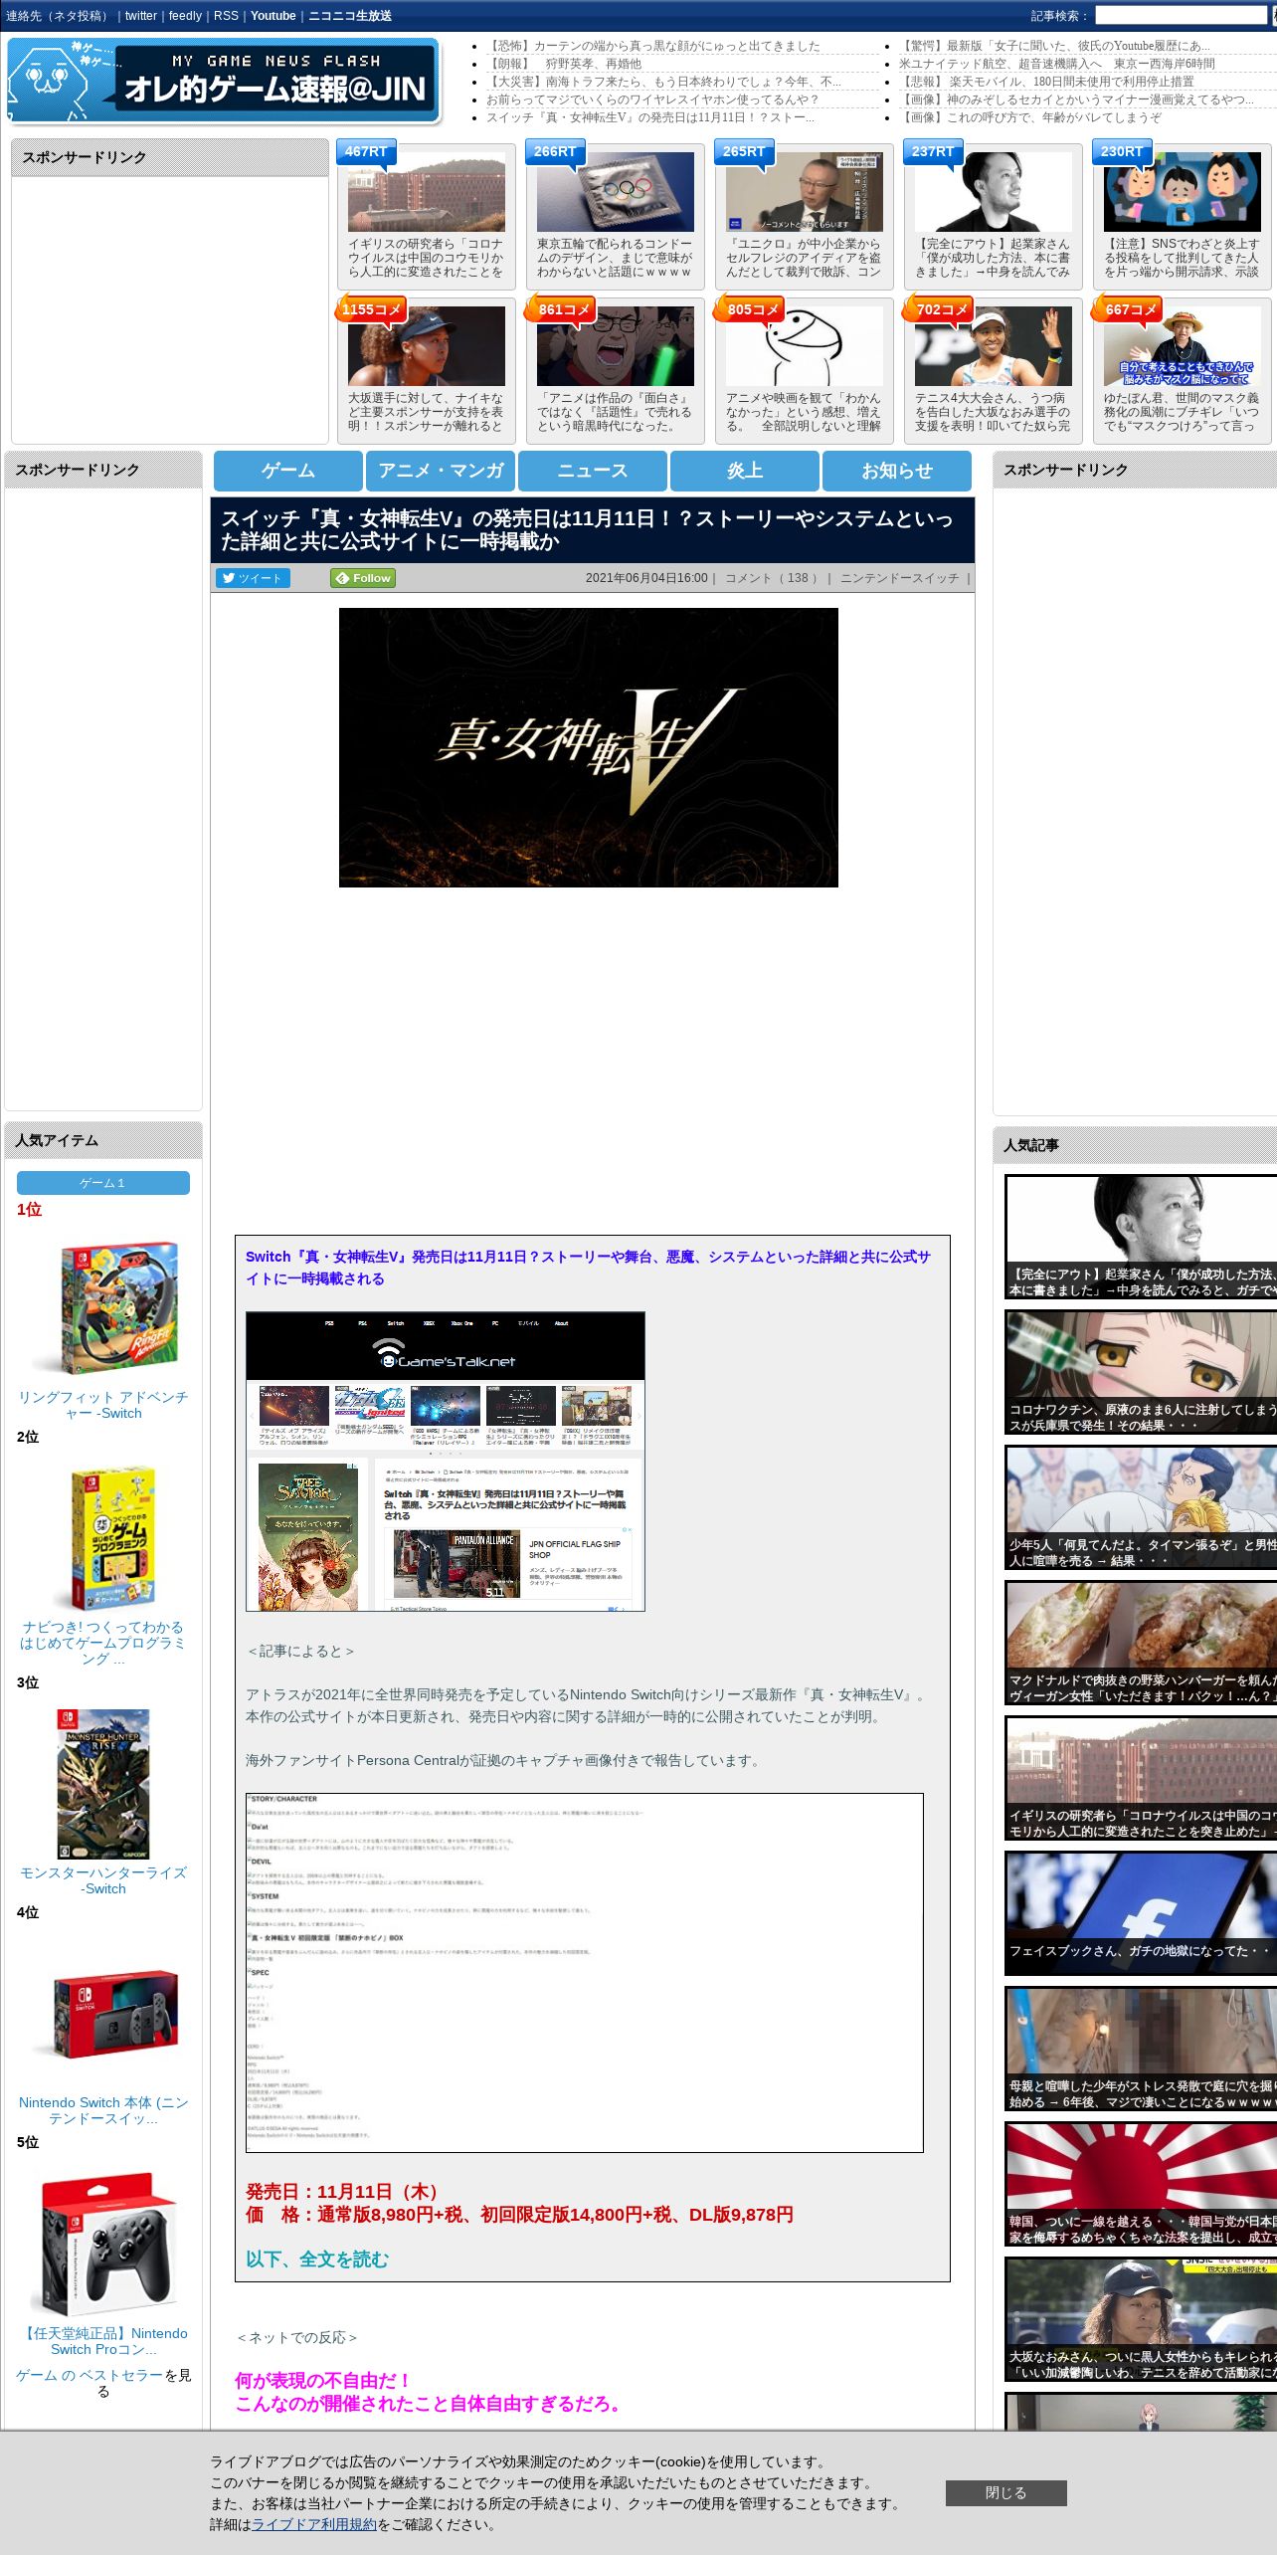
Task: Open ゲーム の ベストセラー link
Action: [x=90, y=2375]
